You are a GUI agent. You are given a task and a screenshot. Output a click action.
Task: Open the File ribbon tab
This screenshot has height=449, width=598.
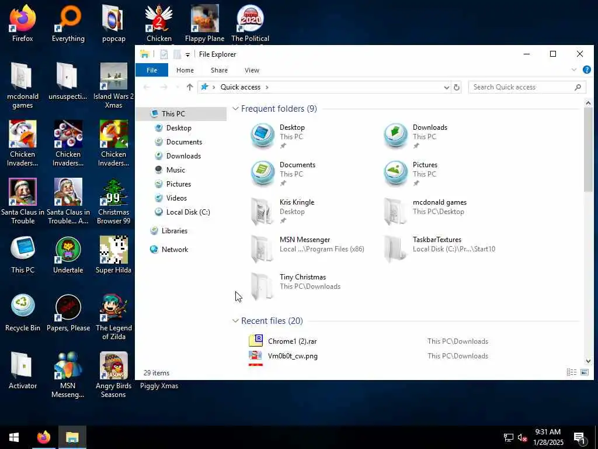click(x=152, y=70)
